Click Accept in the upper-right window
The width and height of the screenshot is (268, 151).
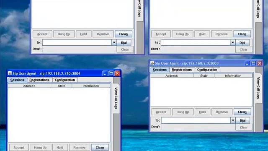click(161, 34)
